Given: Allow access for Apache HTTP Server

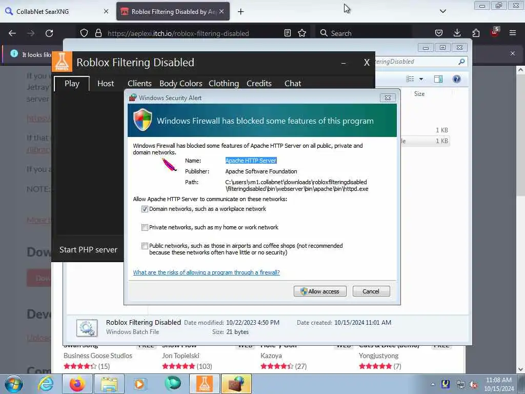Looking at the screenshot, I should point(320,291).
